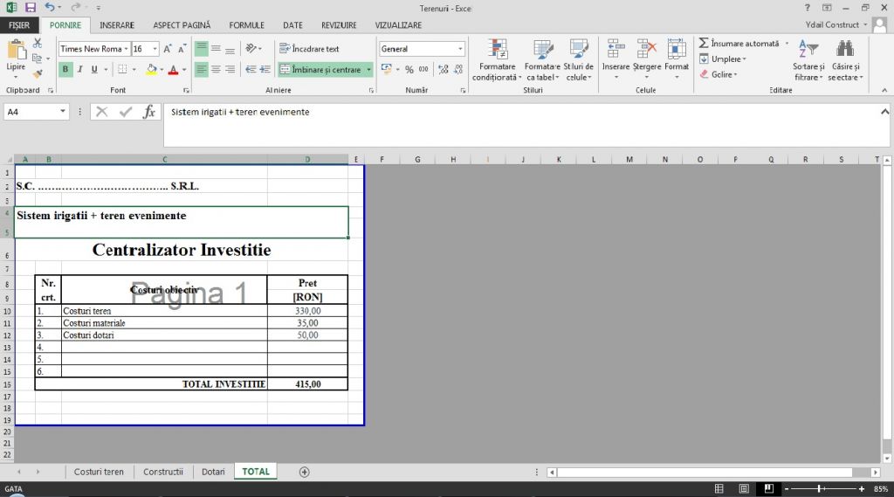Apply the red font color A
894x497 pixels.
(174, 70)
